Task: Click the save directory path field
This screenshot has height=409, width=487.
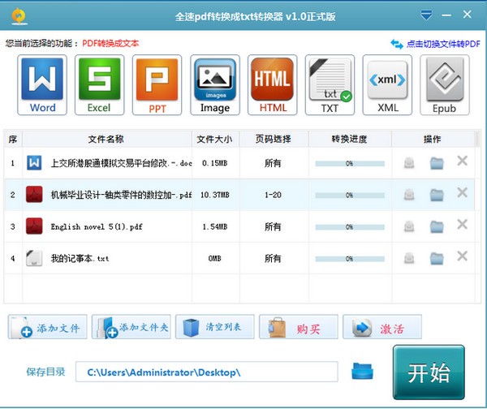Action: [207, 372]
